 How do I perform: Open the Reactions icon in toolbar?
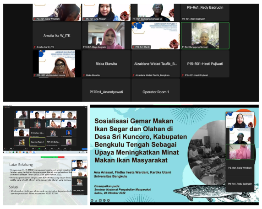pos(65,149)
